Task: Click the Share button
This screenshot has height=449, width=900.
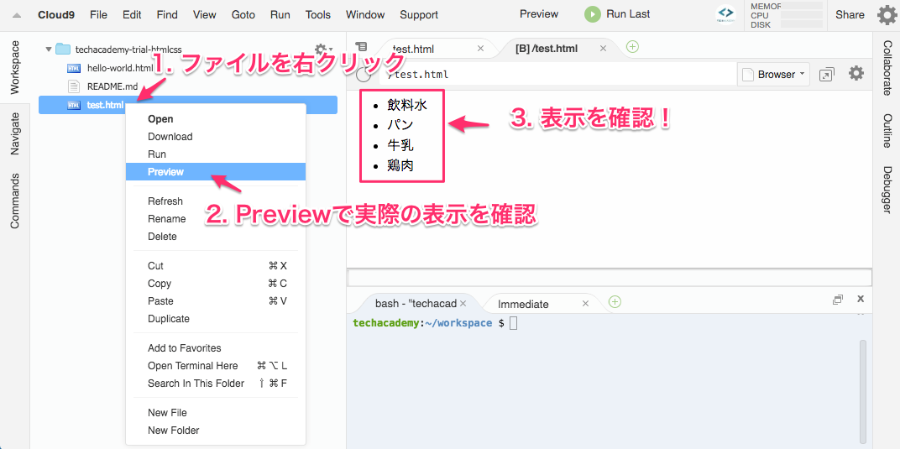Action: (x=850, y=14)
